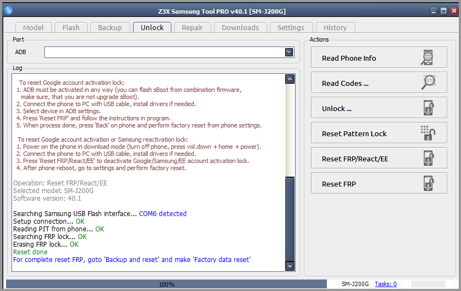Open the Tasks: 0 link
This screenshot has height=291, width=461.
coord(385,284)
